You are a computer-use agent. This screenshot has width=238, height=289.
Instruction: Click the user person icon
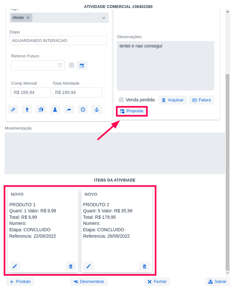[55, 109]
